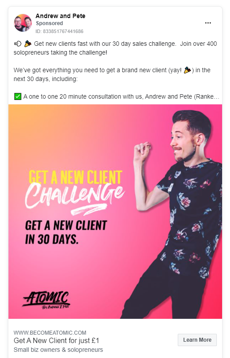Image resolution: width=230 pixels, height=358 pixels.
Task: Open the three-dot post options menu
Action: (x=208, y=23)
